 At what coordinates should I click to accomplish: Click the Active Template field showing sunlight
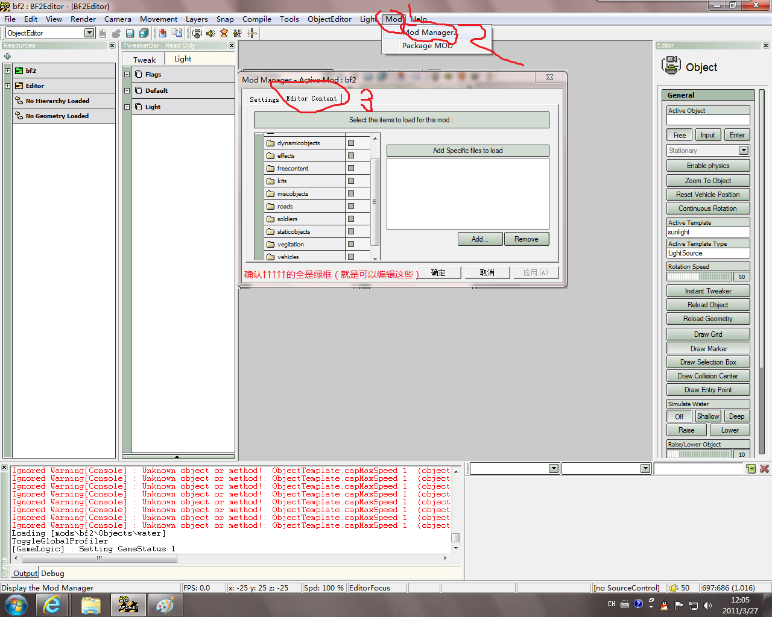708,232
